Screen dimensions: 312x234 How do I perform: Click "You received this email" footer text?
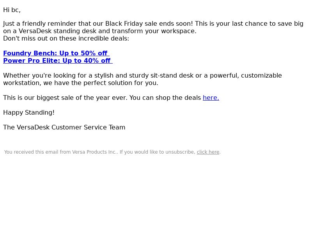click(31, 152)
